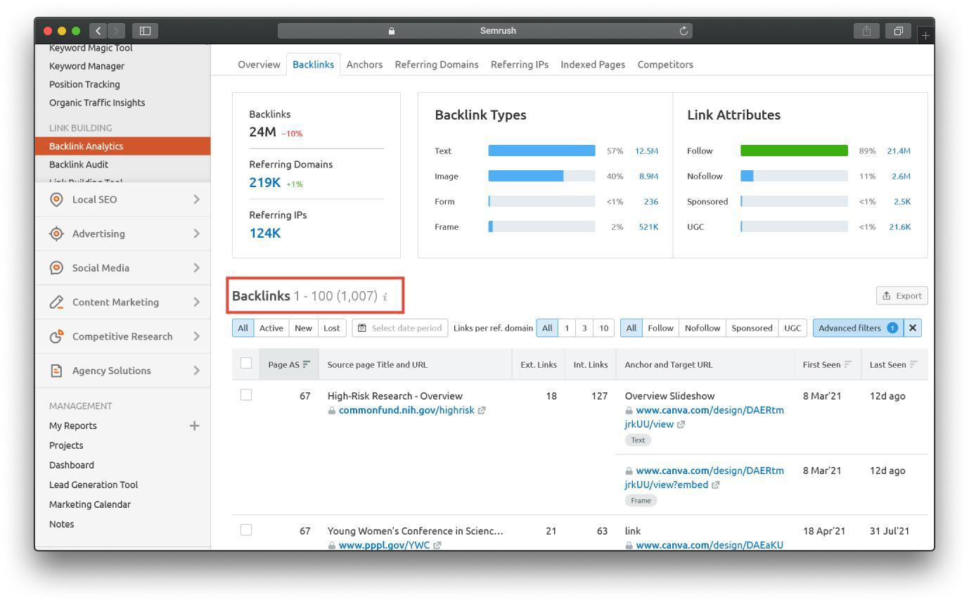The height and width of the screenshot is (602, 969).
Task: Switch to the Indexed Pages tab
Action: (593, 64)
